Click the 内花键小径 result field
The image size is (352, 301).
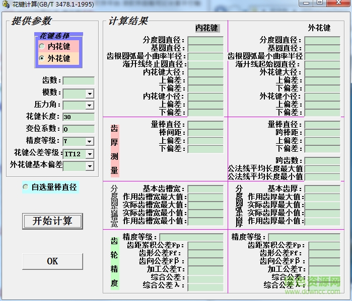(205, 97)
